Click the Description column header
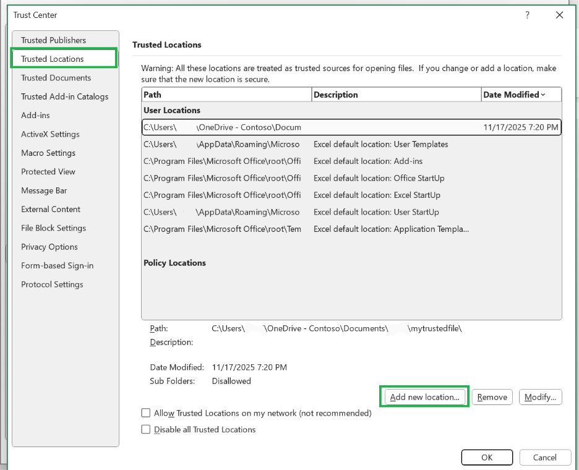579x470 pixels. pyautogui.click(x=396, y=94)
